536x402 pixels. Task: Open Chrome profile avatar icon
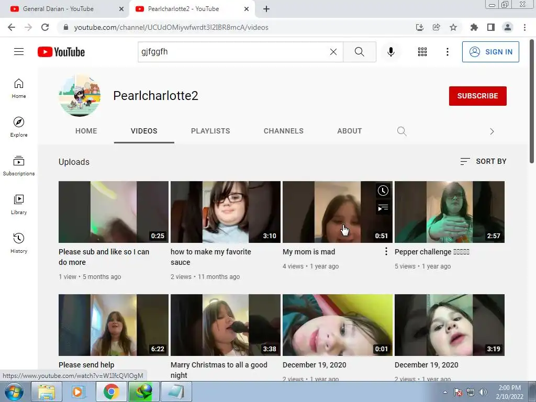[508, 27]
